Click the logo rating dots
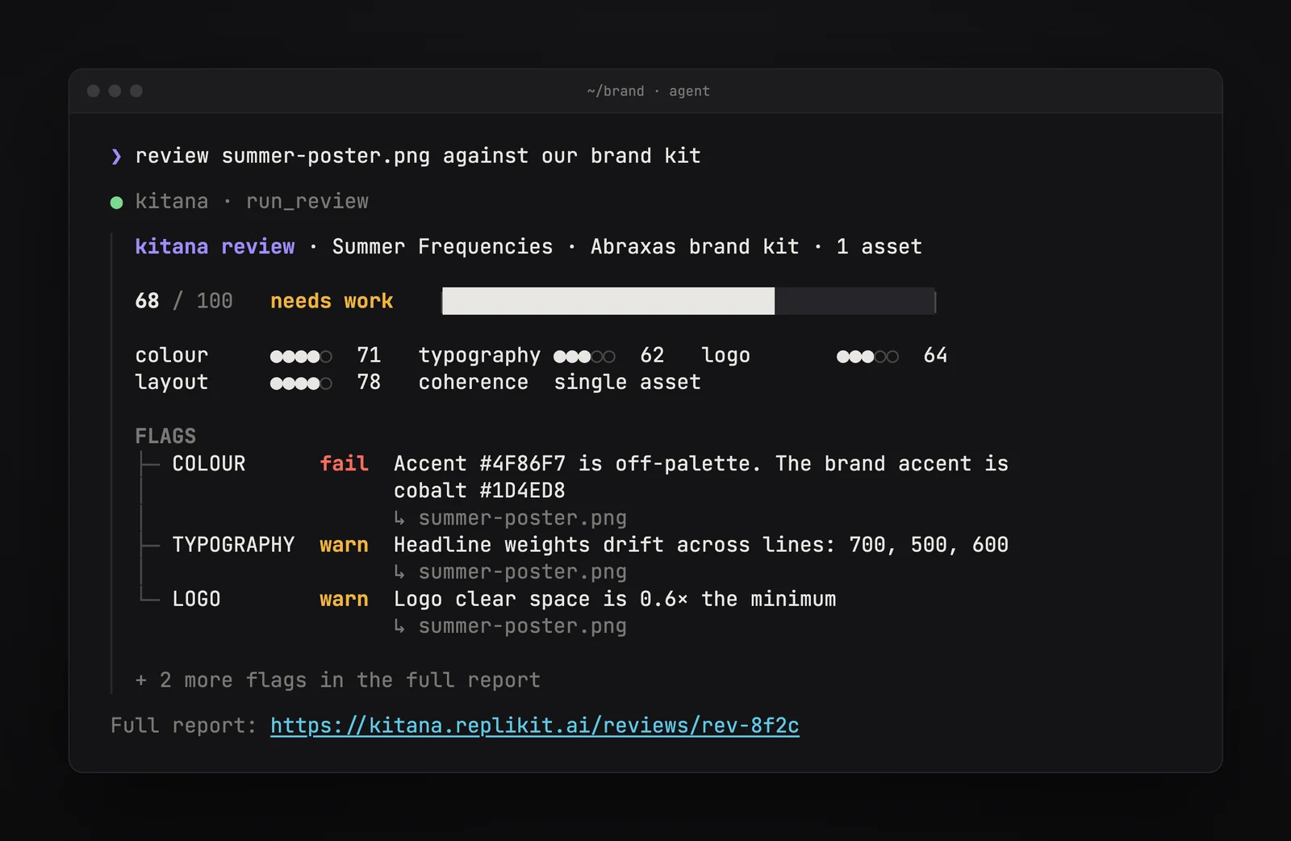This screenshot has height=841, width=1291. [867, 357]
